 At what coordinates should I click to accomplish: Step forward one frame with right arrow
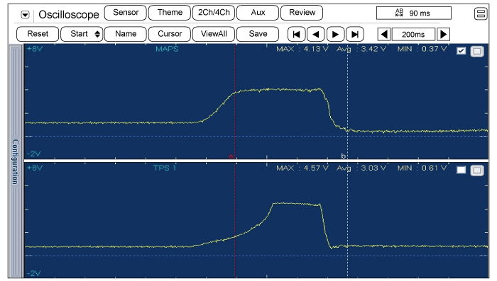[x=335, y=34]
